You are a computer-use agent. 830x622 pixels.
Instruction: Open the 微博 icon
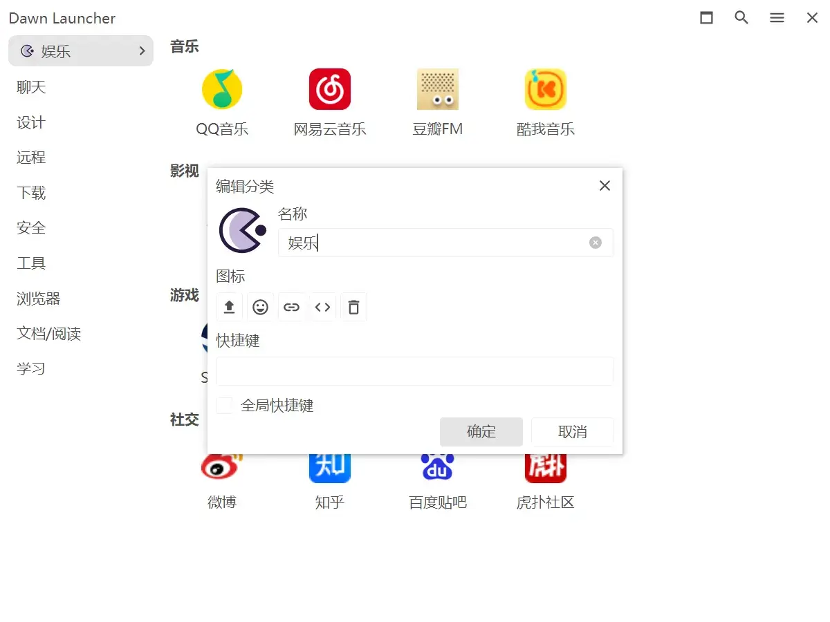click(x=222, y=468)
